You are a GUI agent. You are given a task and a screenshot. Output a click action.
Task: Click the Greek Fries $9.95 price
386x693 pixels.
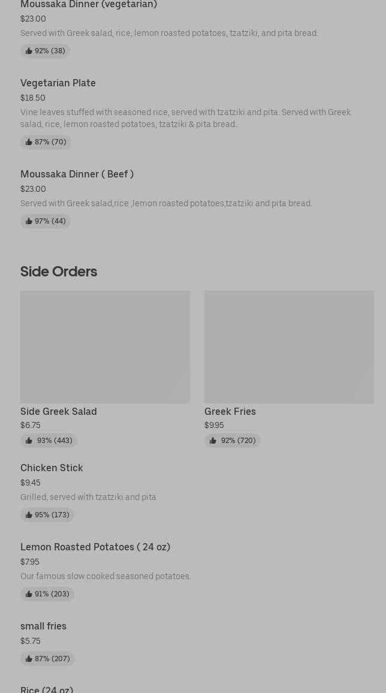[x=214, y=426]
